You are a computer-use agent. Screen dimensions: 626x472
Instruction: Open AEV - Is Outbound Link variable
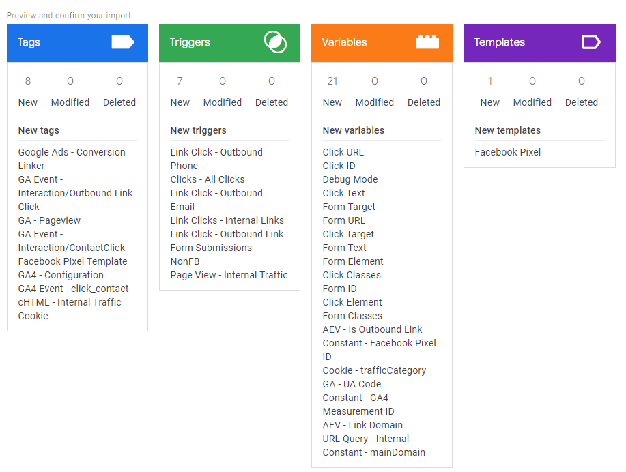pos(372,329)
